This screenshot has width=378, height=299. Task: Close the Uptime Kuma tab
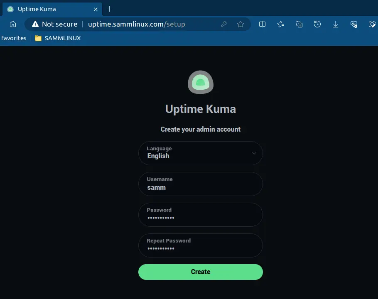(96, 9)
